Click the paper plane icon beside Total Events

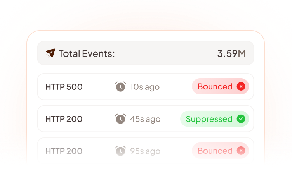(x=50, y=53)
